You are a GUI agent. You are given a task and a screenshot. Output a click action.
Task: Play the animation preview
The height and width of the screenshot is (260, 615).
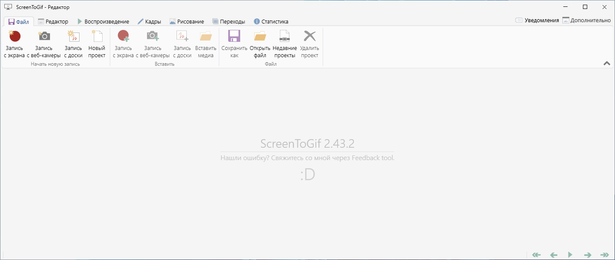click(570, 255)
